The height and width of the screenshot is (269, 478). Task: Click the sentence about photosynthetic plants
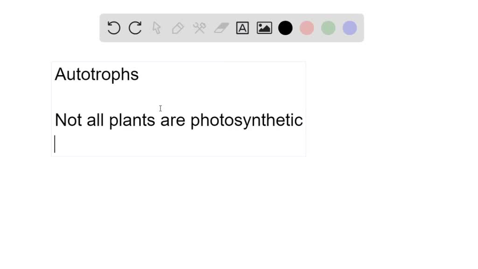[179, 120]
